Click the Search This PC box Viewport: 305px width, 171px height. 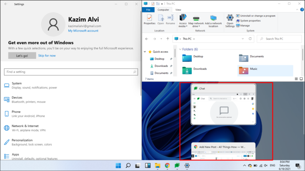(279, 39)
